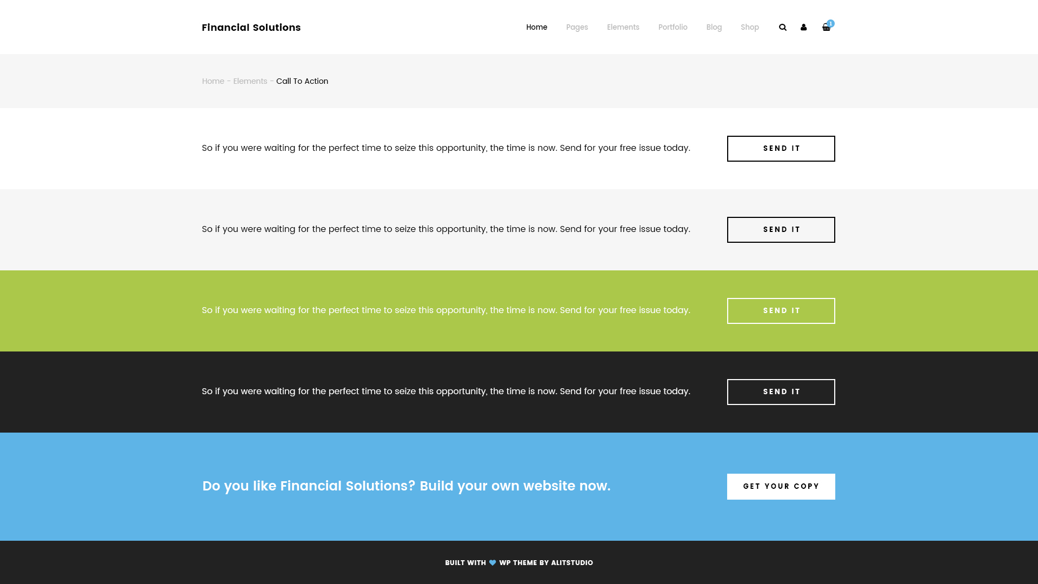Image resolution: width=1038 pixels, height=584 pixels.
Task: Click the Get Your Copy button
Action: [781, 486]
